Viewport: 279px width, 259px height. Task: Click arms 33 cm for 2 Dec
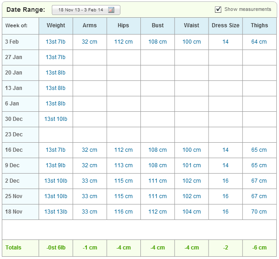90,181
